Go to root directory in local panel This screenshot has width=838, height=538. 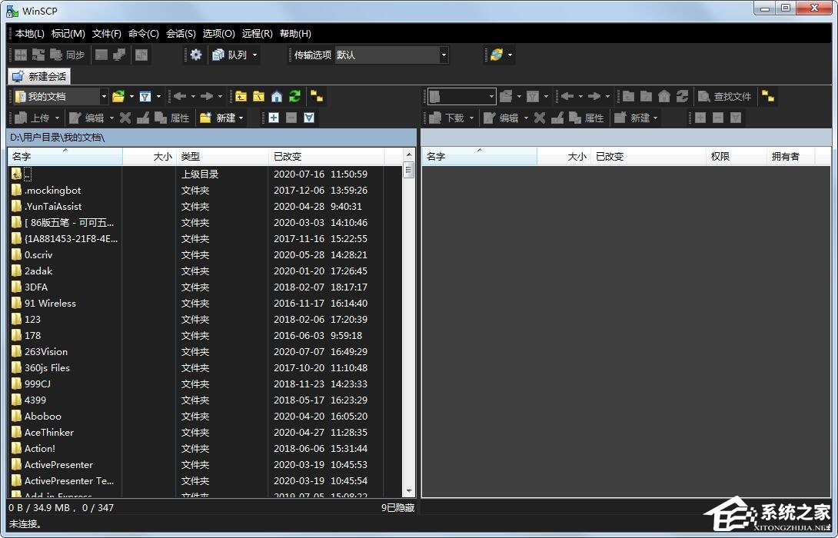tap(258, 96)
